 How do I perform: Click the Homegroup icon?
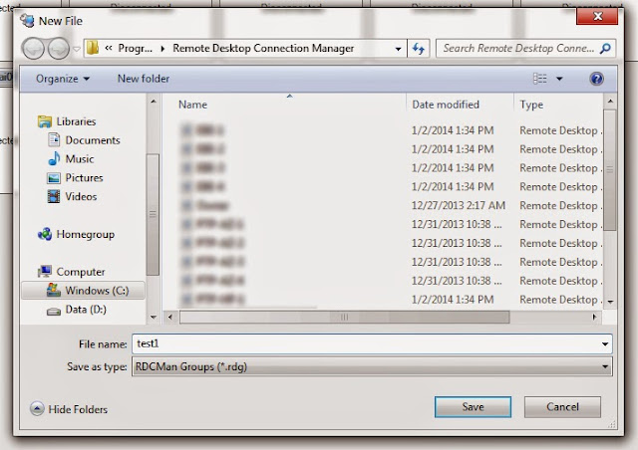(x=44, y=234)
